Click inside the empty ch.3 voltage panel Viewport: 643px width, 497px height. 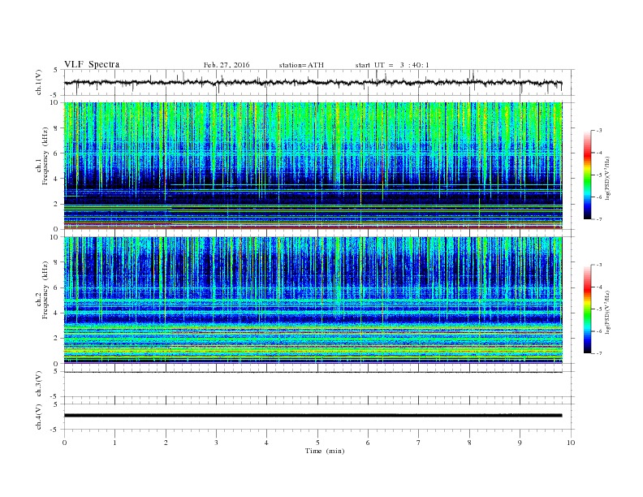(x=318, y=385)
